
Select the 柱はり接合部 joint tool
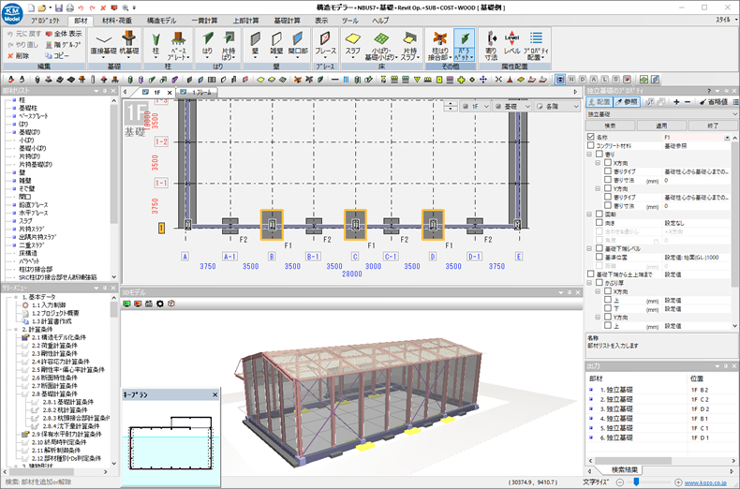click(x=439, y=45)
